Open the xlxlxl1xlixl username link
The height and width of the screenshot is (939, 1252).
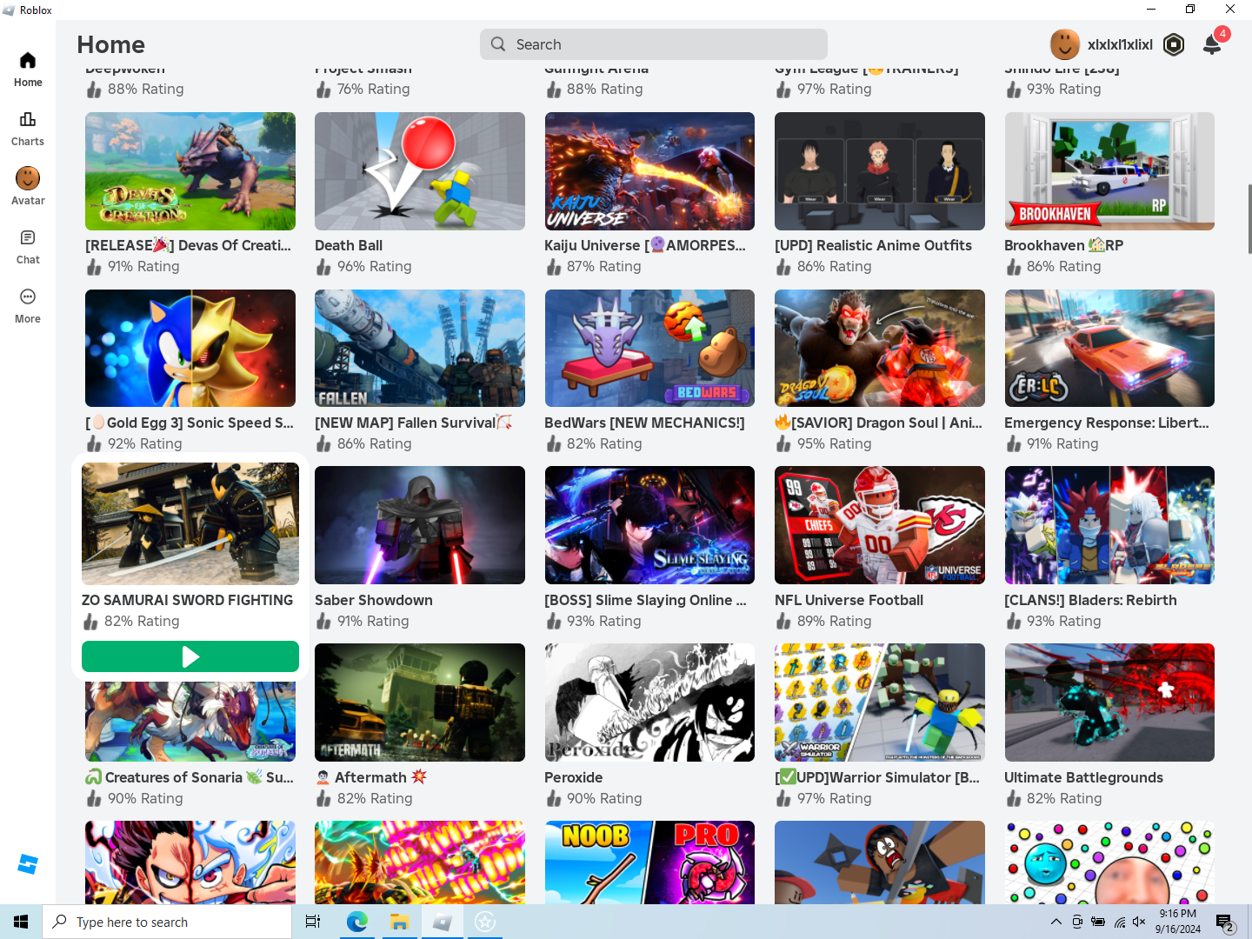pos(1120,44)
